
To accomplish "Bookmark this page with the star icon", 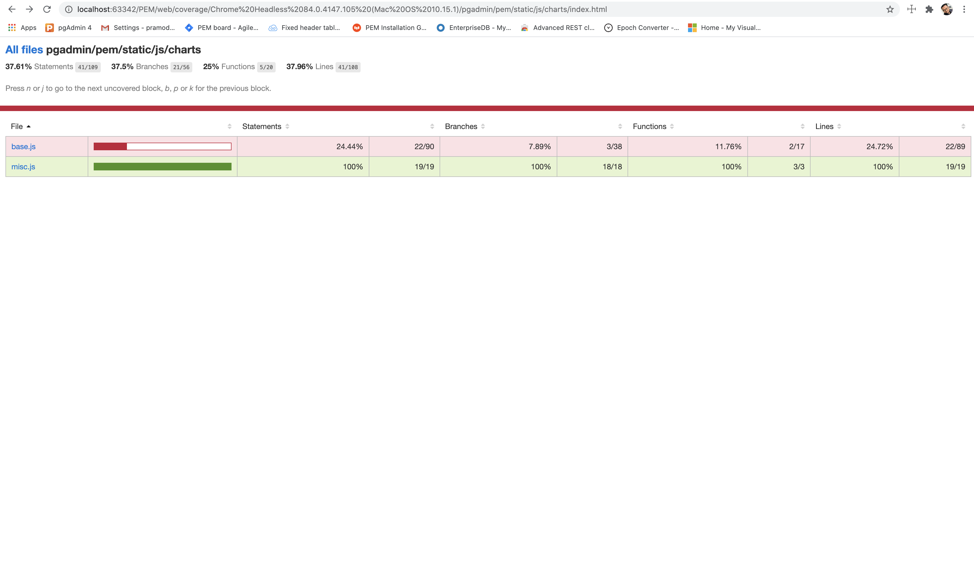I will (890, 9).
